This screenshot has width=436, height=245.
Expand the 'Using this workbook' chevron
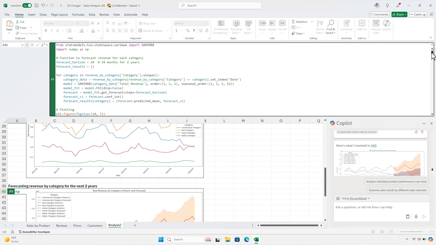[x=369, y=199]
